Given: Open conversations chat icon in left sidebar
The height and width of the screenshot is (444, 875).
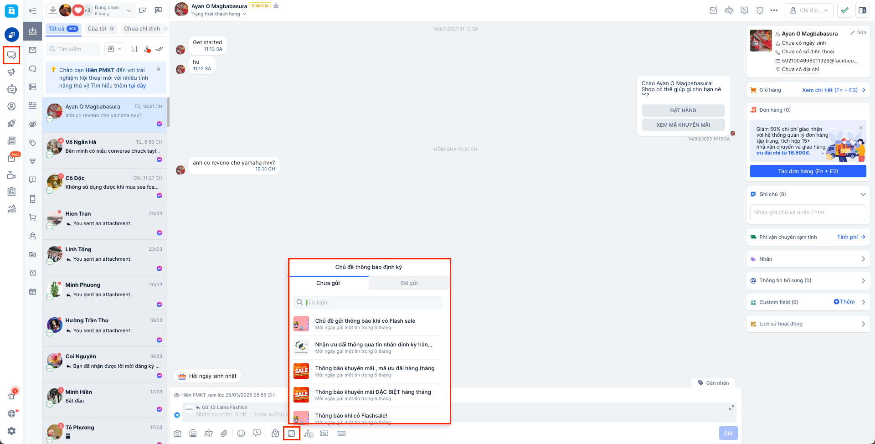Looking at the screenshot, I should [x=11, y=55].
